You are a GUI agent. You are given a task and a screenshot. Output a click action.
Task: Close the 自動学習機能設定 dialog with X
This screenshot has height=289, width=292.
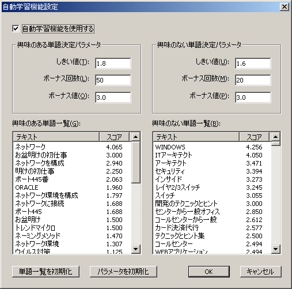pos(285,7)
